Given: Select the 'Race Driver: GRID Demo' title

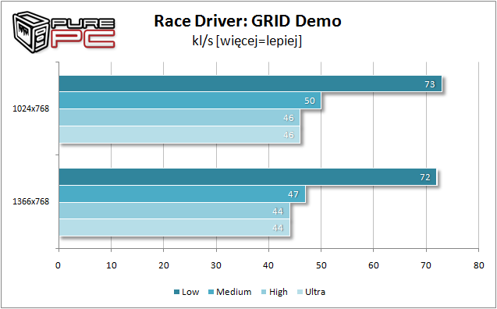Looking at the screenshot, I should tap(247, 21).
